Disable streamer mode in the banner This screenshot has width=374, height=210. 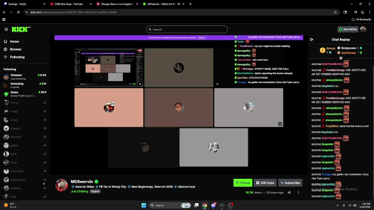click(201, 38)
